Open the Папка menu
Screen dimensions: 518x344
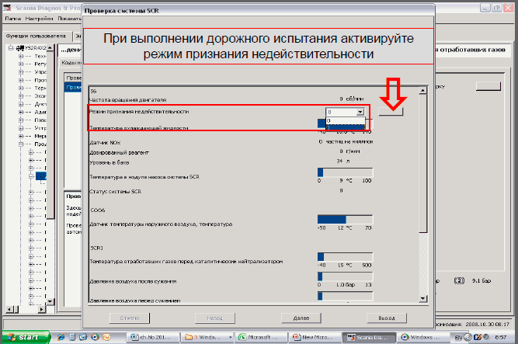pyautogui.click(x=12, y=17)
